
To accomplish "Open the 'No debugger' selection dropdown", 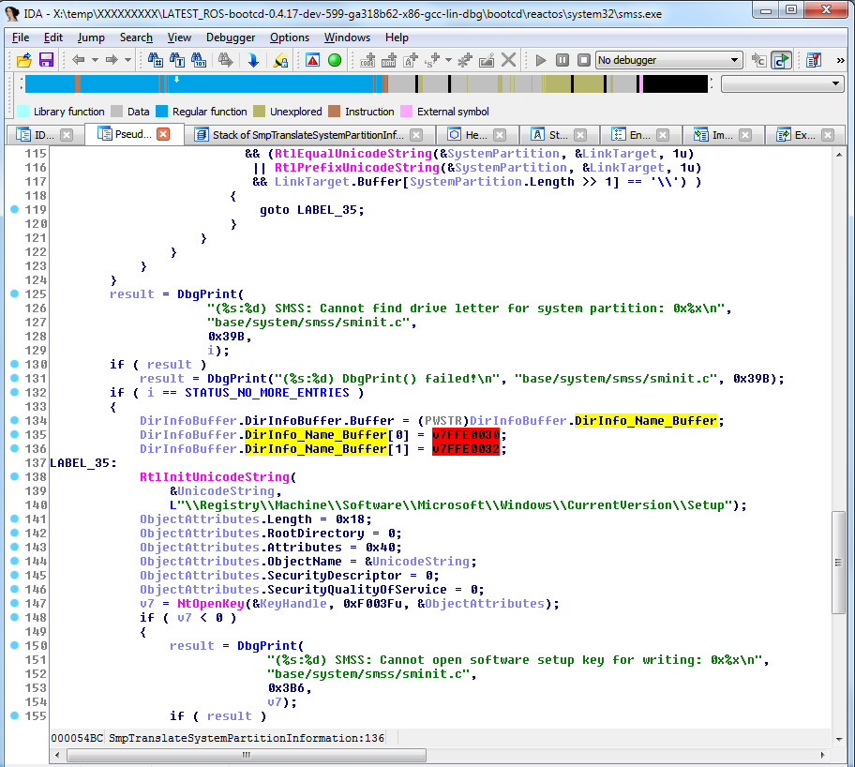I will tap(669, 60).
